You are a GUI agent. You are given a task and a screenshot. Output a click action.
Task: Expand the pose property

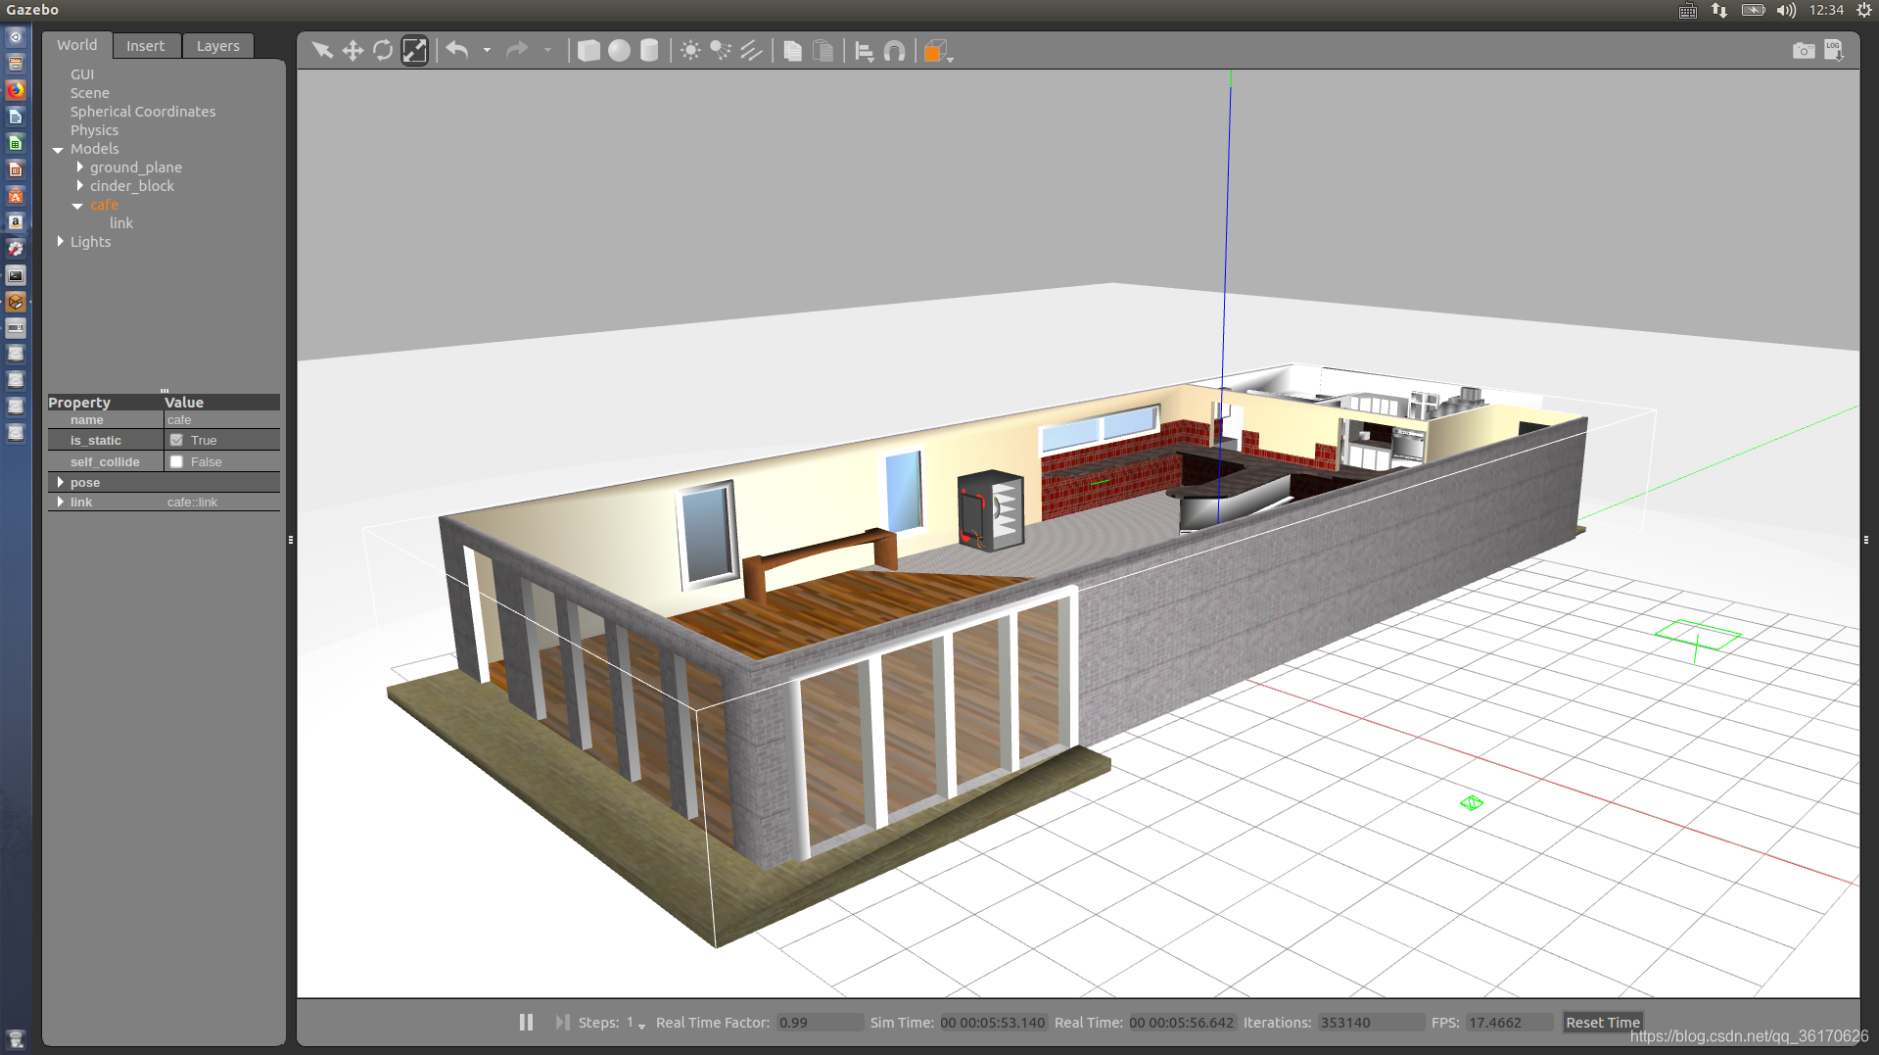coord(61,482)
